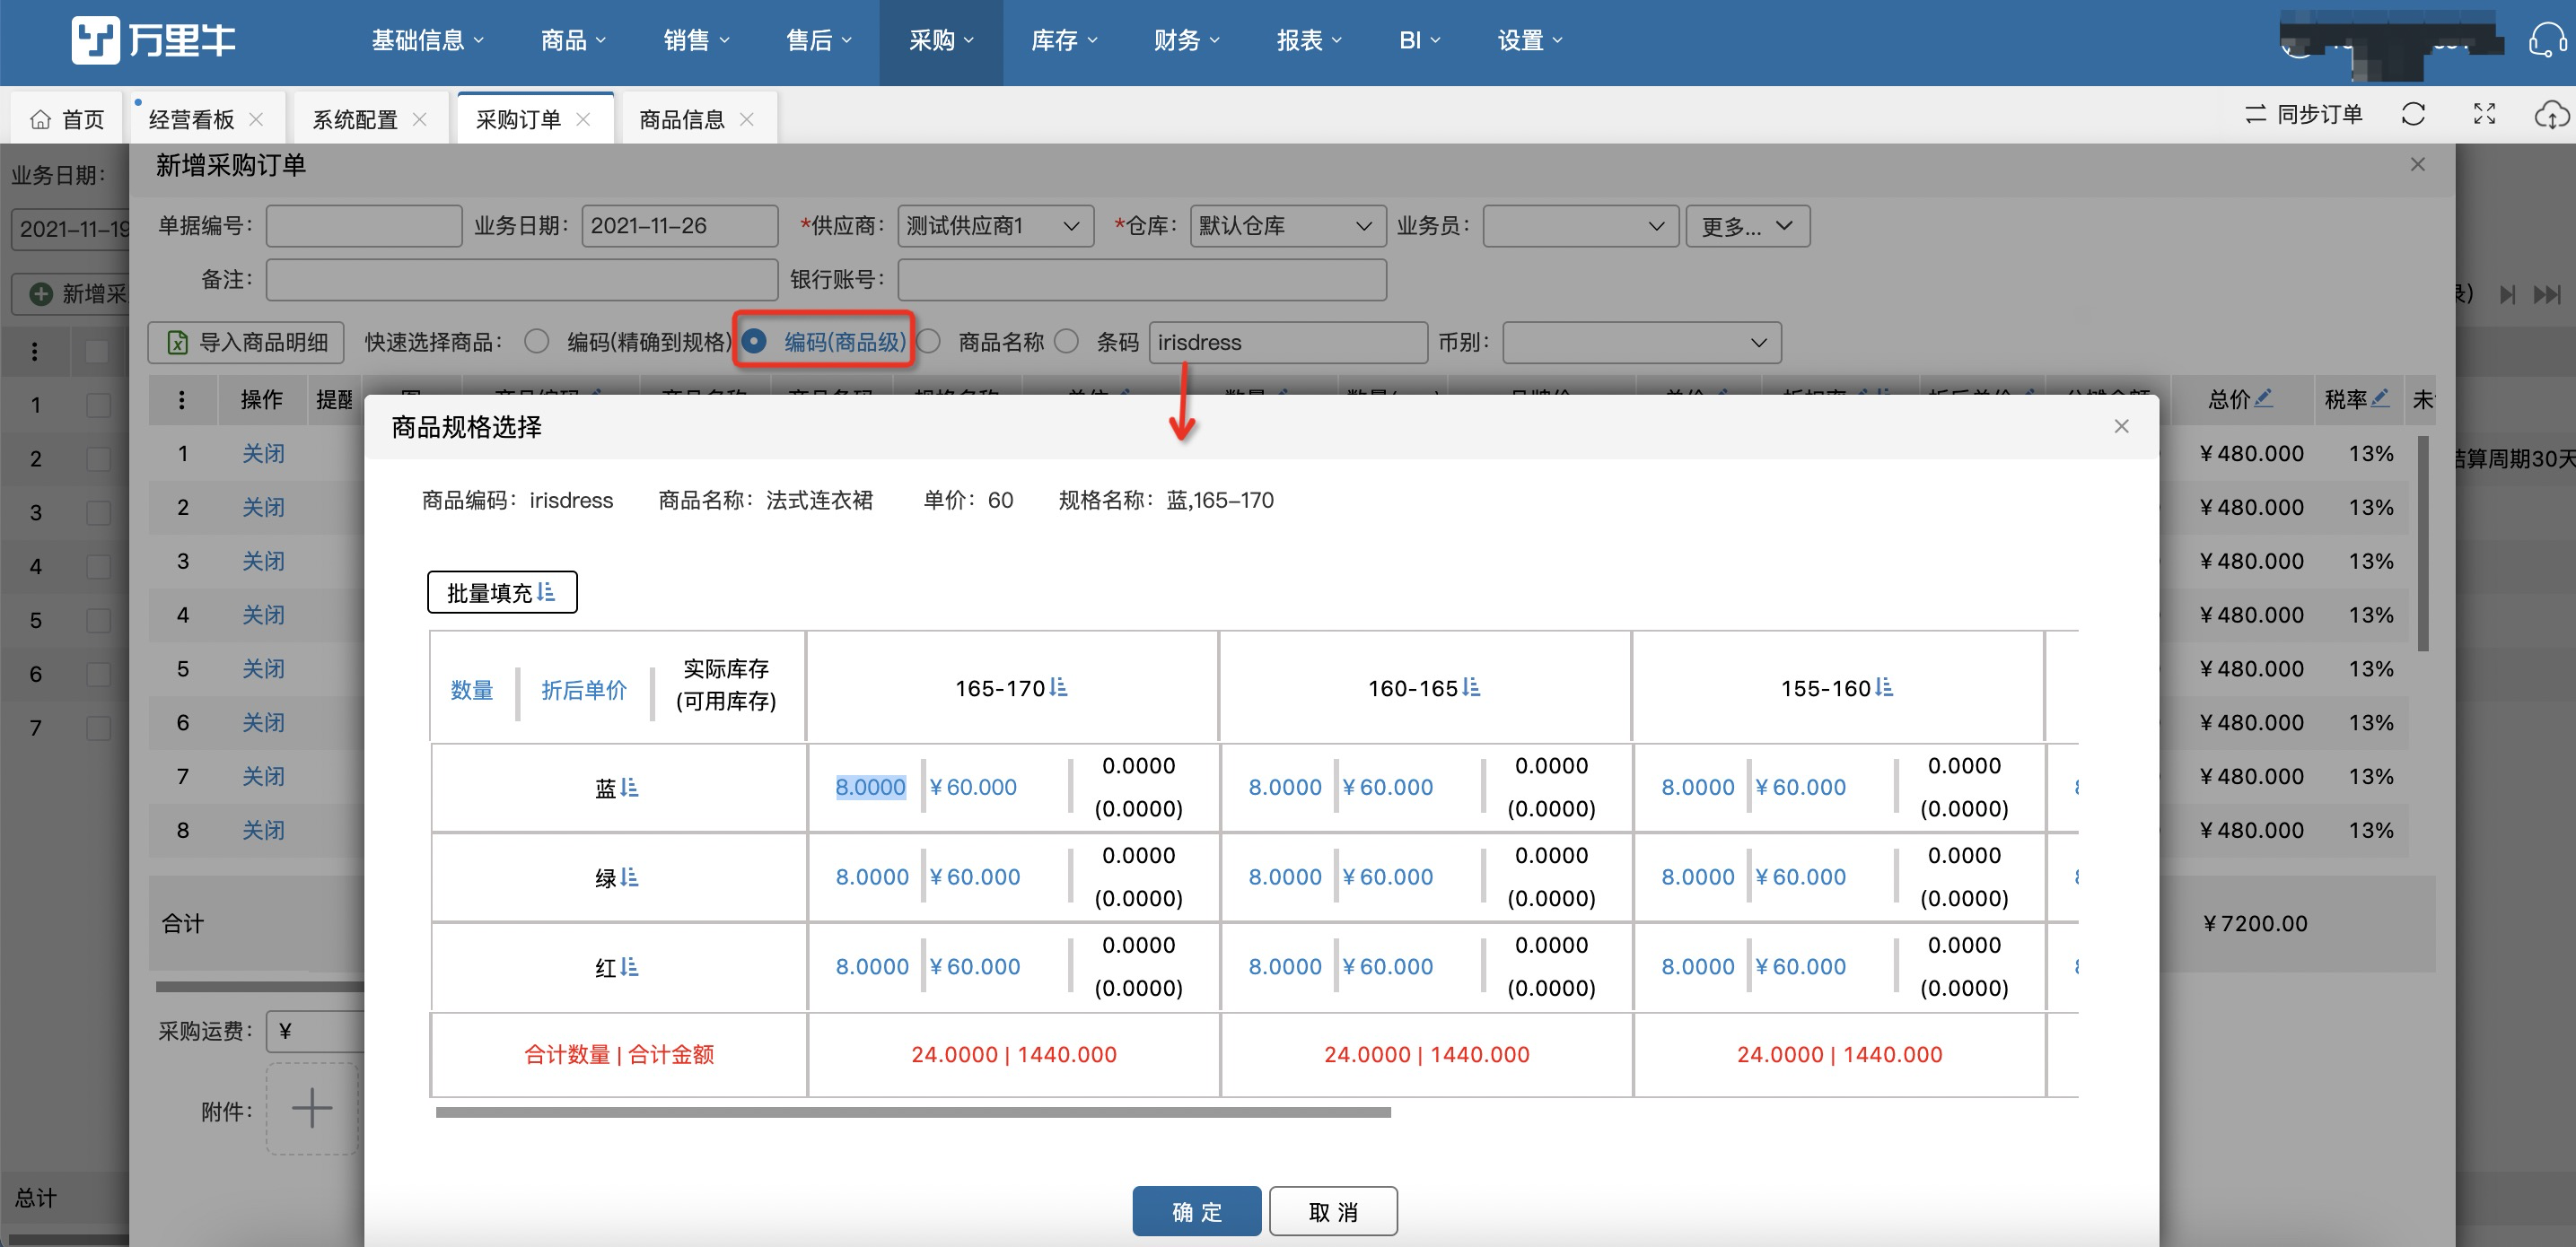2576x1247 pixels.
Task: Click cloud upload icon at top right
Action: coord(2553,115)
